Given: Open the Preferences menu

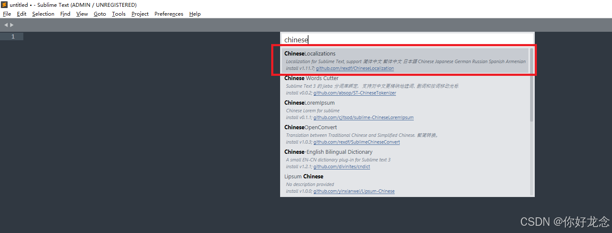Looking at the screenshot, I should [169, 14].
